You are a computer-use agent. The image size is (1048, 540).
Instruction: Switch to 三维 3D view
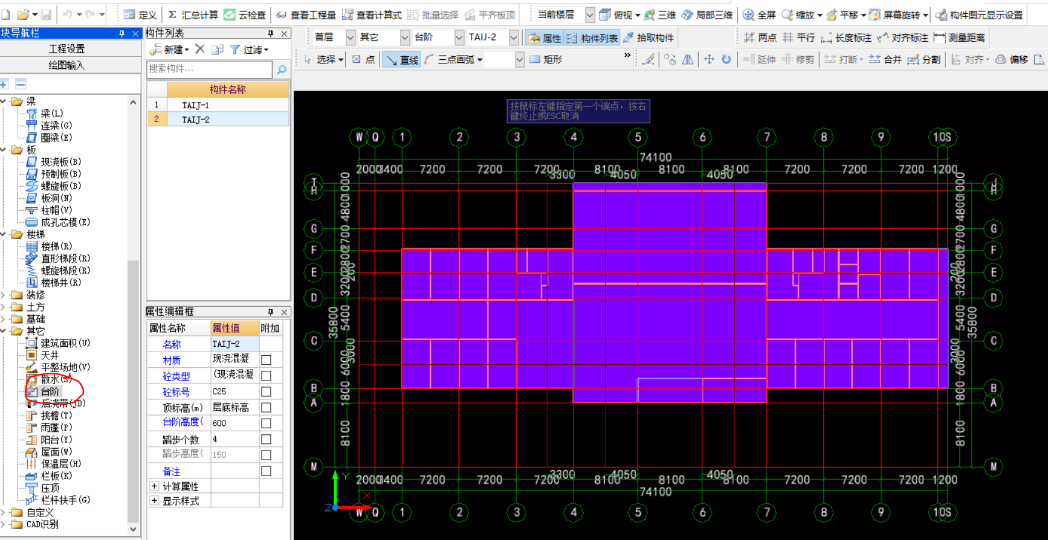pos(660,14)
